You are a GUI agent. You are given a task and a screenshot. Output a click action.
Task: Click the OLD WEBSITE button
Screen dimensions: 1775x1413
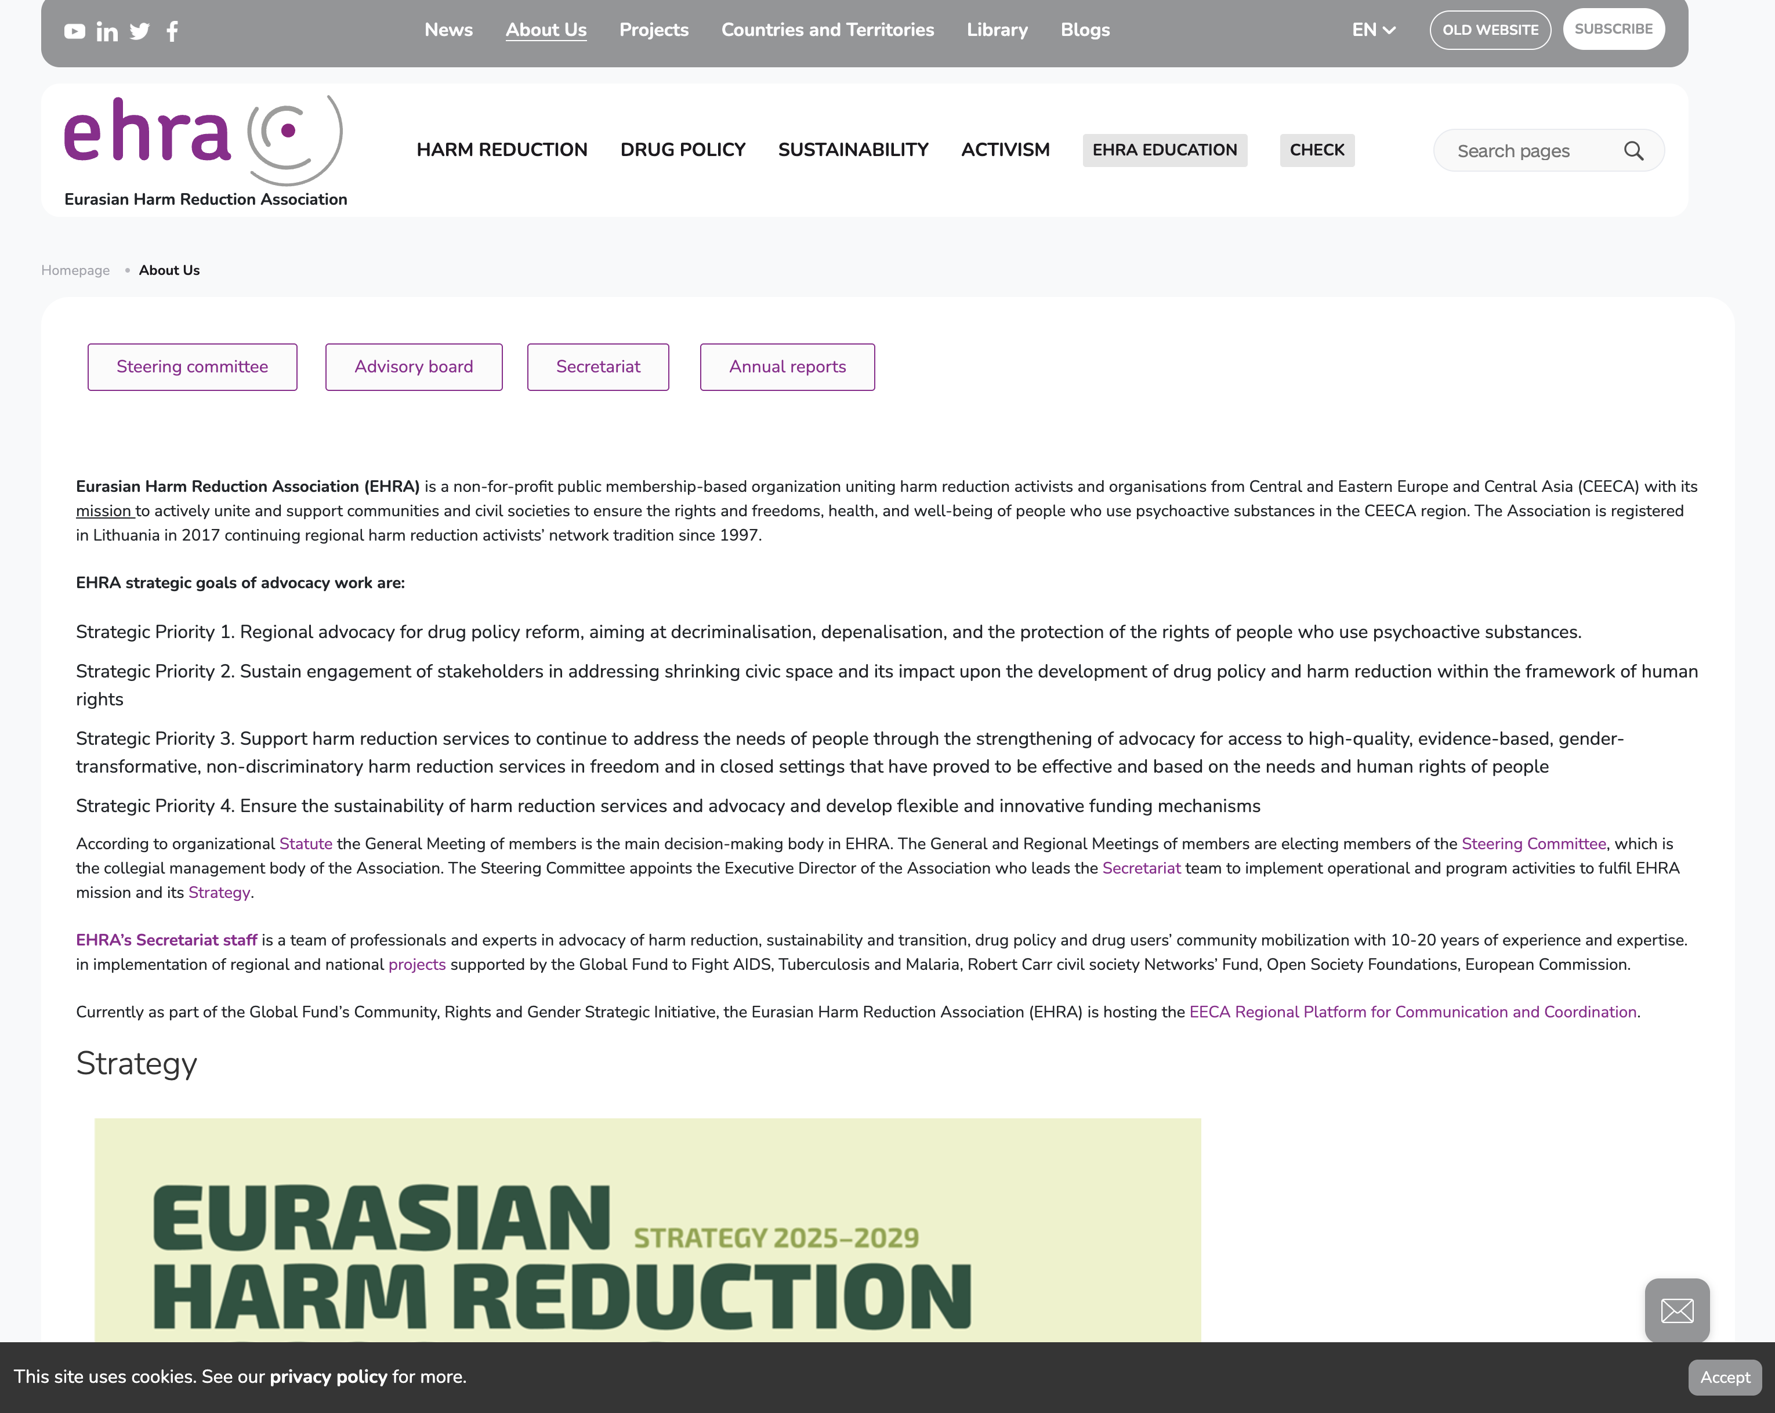click(1490, 30)
